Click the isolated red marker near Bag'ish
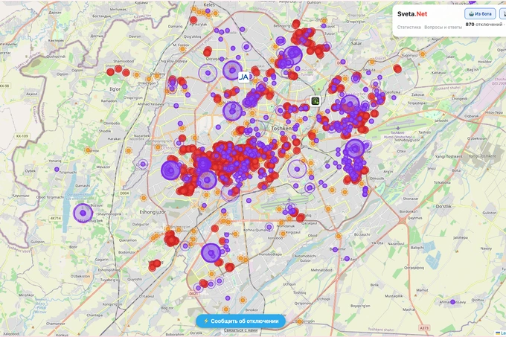506x337 pixels. pyautogui.click(x=397, y=68)
